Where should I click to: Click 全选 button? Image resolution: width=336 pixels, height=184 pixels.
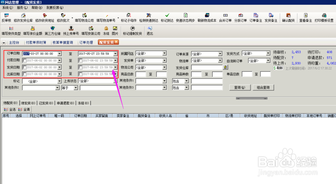(10, 109)
